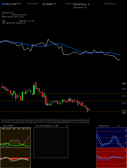Click the 'CL: 146.58' closing price text
Viewport: 127px width, 168px height.
point(47,5)
